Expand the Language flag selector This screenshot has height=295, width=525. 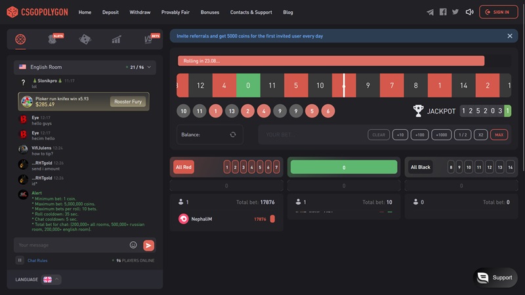[x=51, y=280]
